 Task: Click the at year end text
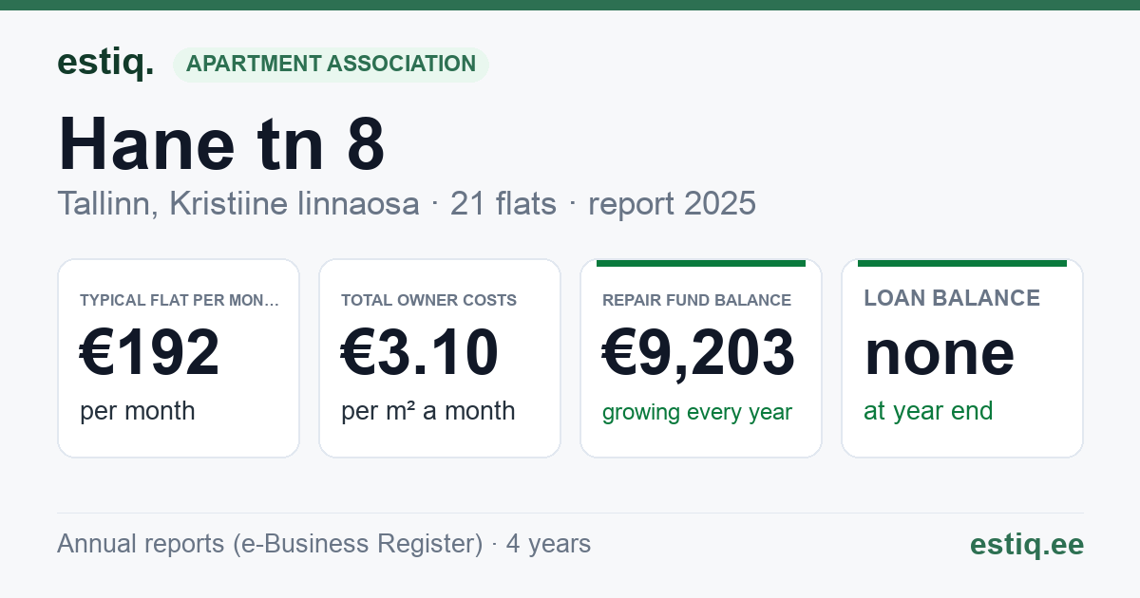928,411
